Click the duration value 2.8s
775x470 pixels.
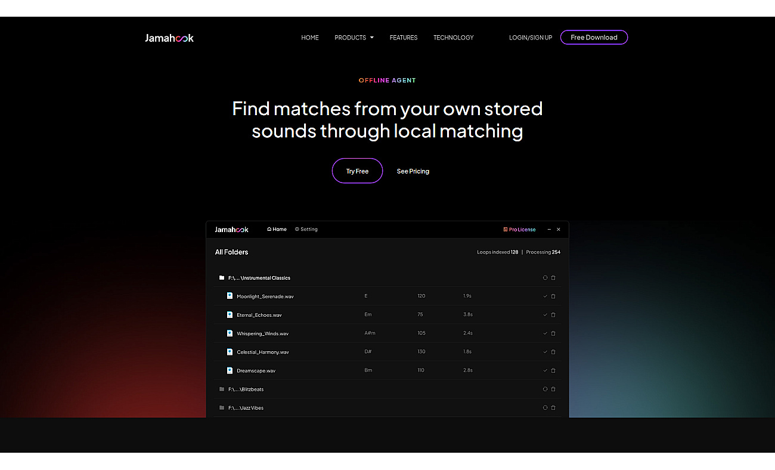[468, 370]
